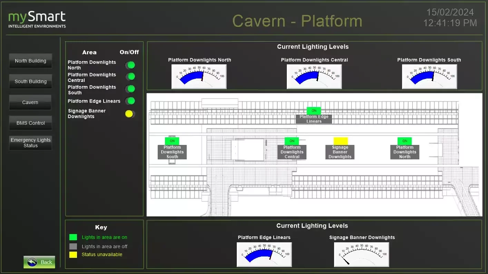View Emergency Lights Status
The image size is (488, 274).
coord(30,143)
